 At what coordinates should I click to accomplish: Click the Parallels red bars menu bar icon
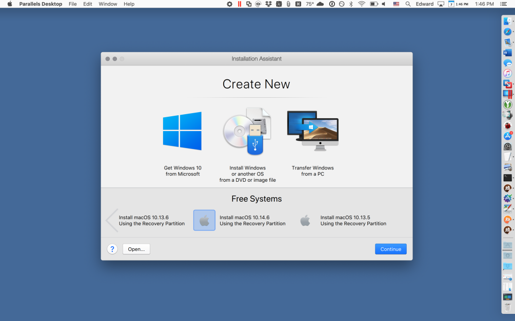pyautogui.click(x=240, y=4)
